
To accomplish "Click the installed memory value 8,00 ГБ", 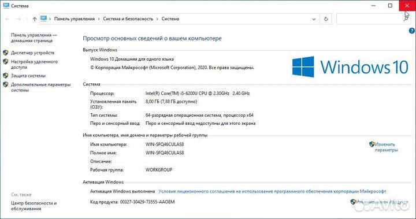I will (x=171, y=101).
